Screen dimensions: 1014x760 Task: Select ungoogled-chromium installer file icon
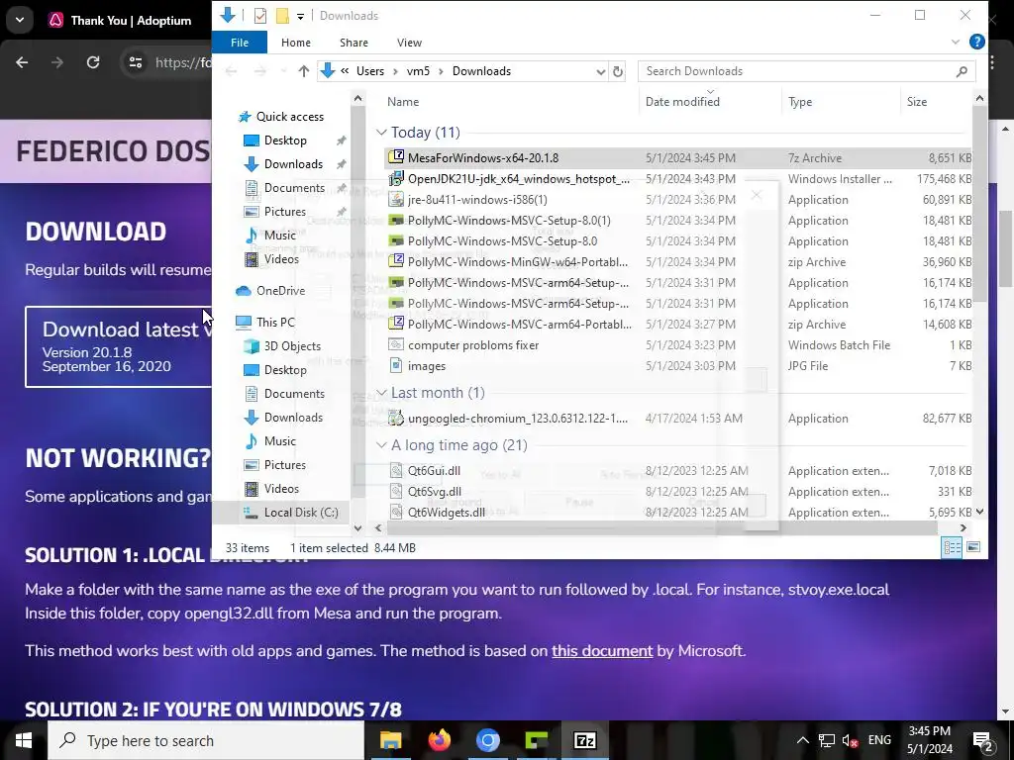[396, 419]
